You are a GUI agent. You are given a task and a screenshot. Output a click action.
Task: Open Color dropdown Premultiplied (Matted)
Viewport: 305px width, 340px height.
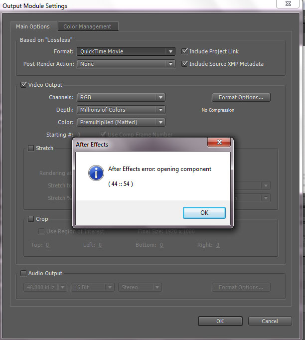tap(121, 122)
